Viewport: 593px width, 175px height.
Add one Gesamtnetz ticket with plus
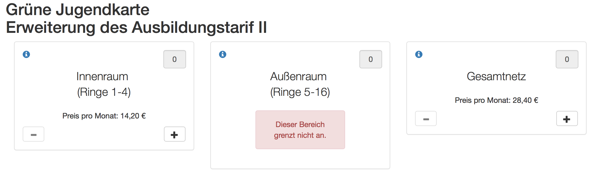click(567, 118)
